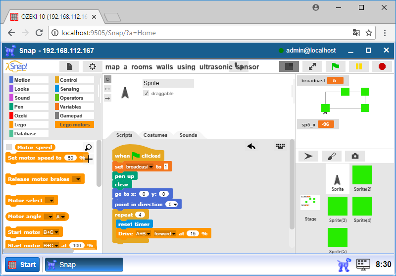Open Drive block motor A+B dropdown
This screenshot has width=396, height=276.
pos(148,234)
